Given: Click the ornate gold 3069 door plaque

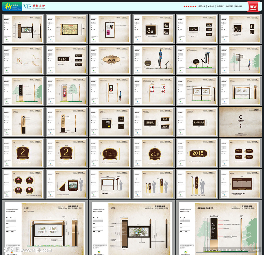Looking at the screenshot, I should coord(111,60).
